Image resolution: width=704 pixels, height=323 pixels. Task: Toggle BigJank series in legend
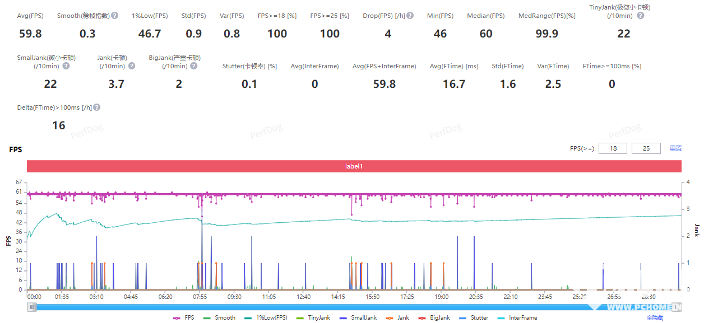(x=434, y=318)
